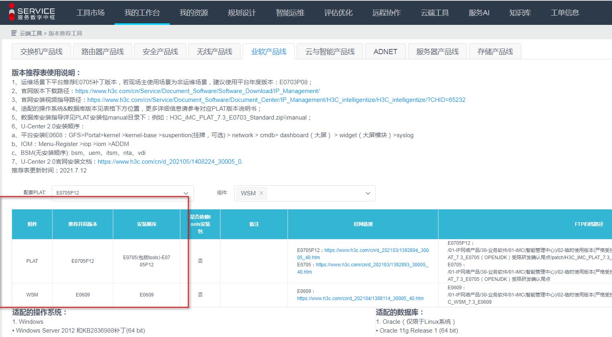Select 规划设计 in the top navigation
Viewport: 612px width, 337px height.
tap(242, 13)
